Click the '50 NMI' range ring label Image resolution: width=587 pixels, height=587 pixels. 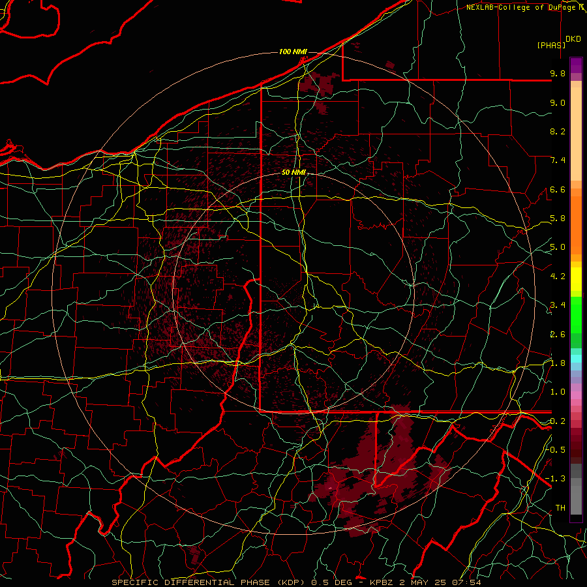[294, 173]
